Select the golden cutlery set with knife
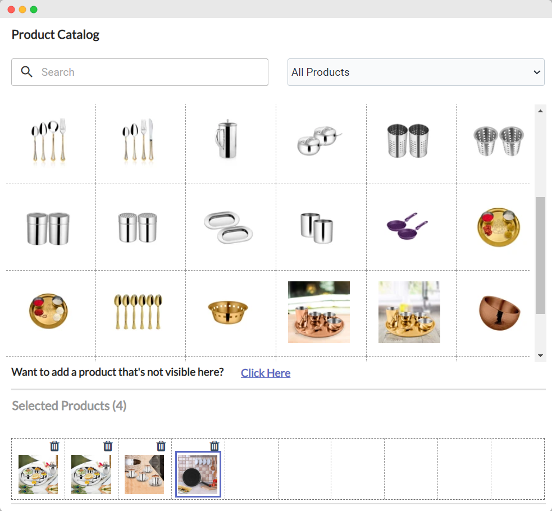This screenshot has width=552, height=511. click(x=138, y=140)
